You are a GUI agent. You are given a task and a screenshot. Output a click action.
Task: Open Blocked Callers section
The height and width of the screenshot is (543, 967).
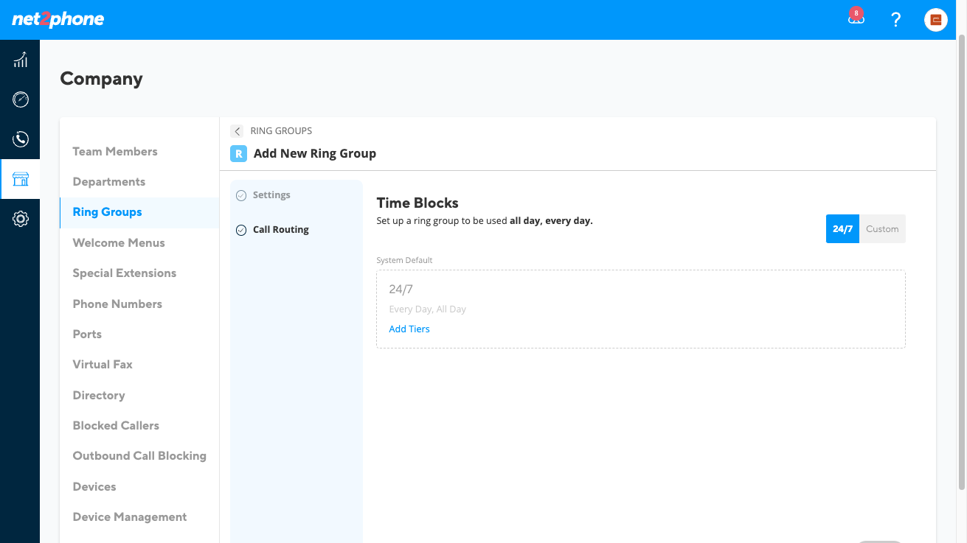tap(116, 426)
